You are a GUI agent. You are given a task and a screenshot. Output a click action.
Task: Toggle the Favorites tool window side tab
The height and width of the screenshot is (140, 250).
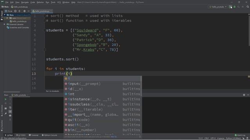click(x=2, y=126)
